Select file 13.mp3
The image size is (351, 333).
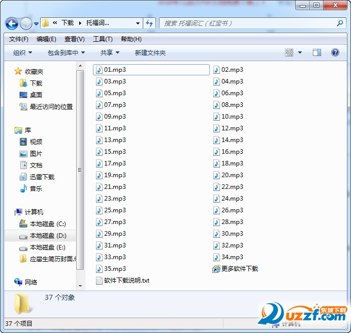[x=111, y=140]
